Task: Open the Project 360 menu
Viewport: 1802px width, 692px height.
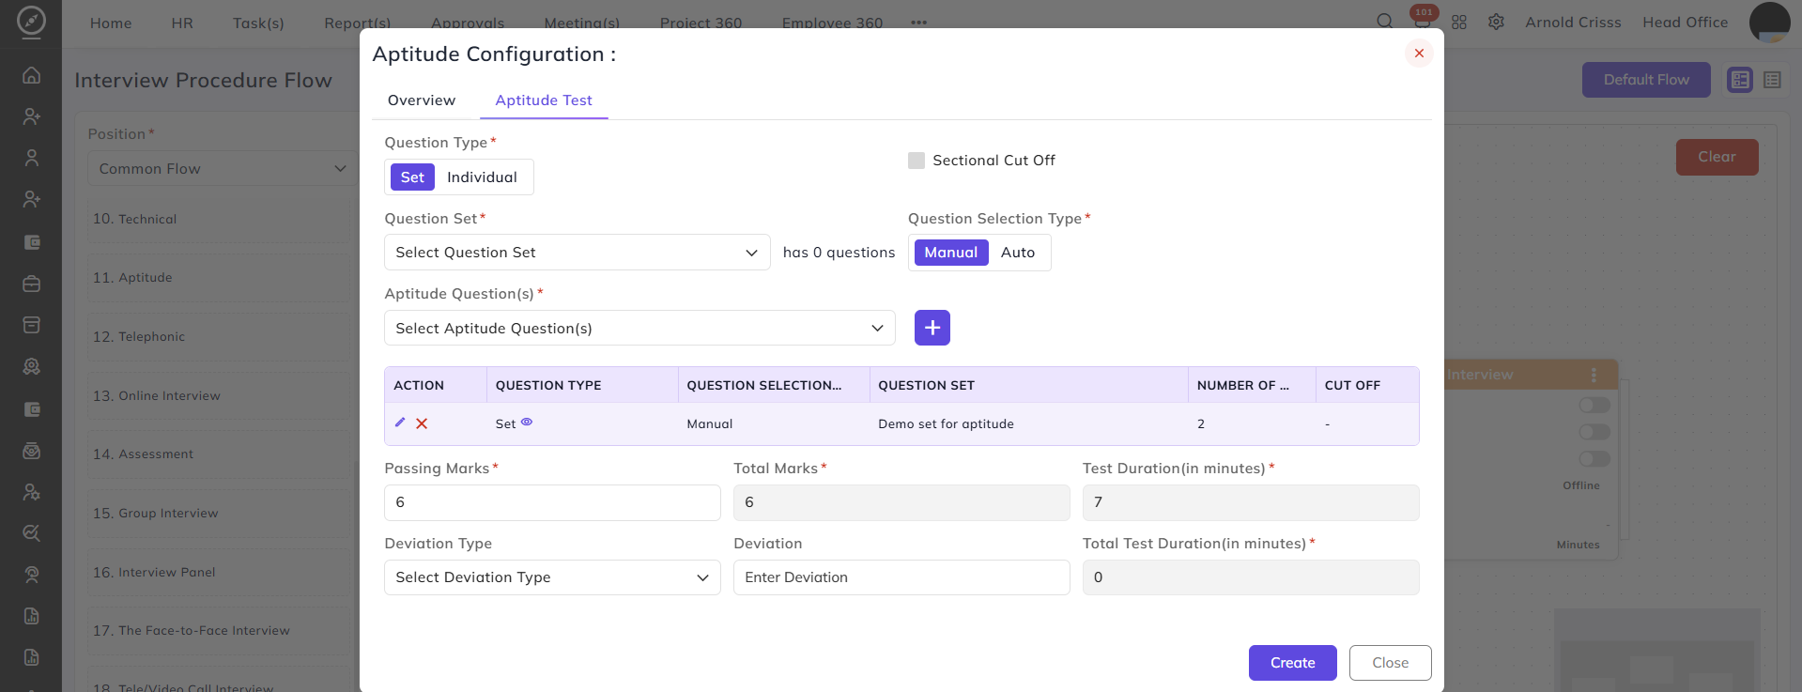Action: pos(701,23)
